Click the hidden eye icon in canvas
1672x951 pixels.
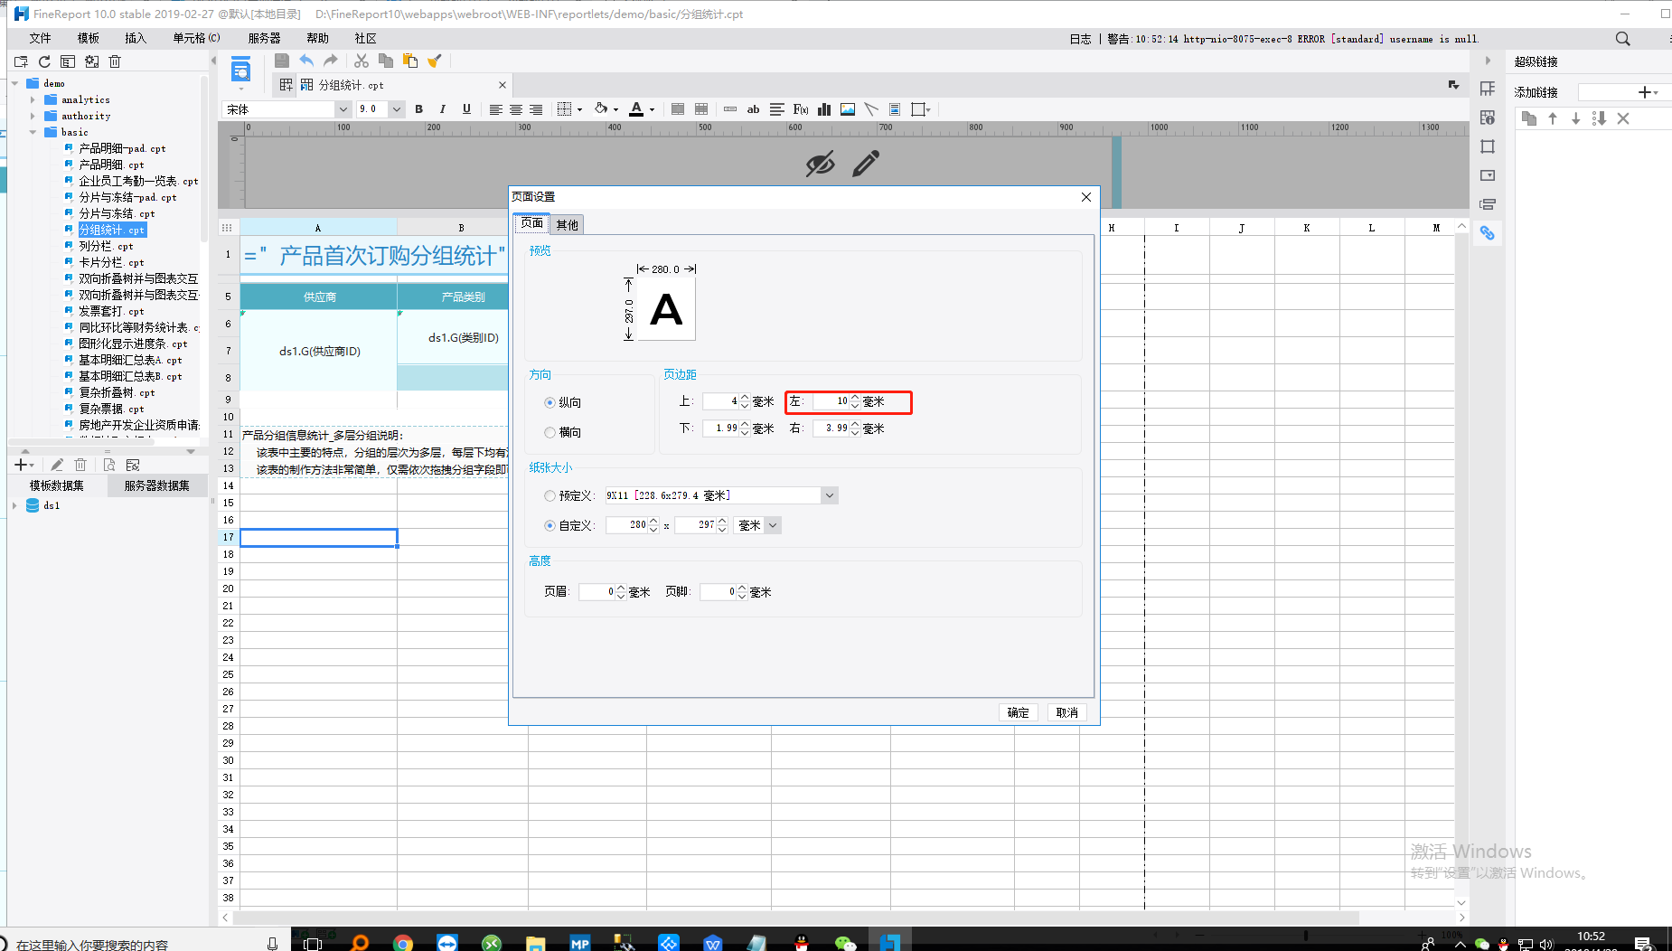pos(820,165)
